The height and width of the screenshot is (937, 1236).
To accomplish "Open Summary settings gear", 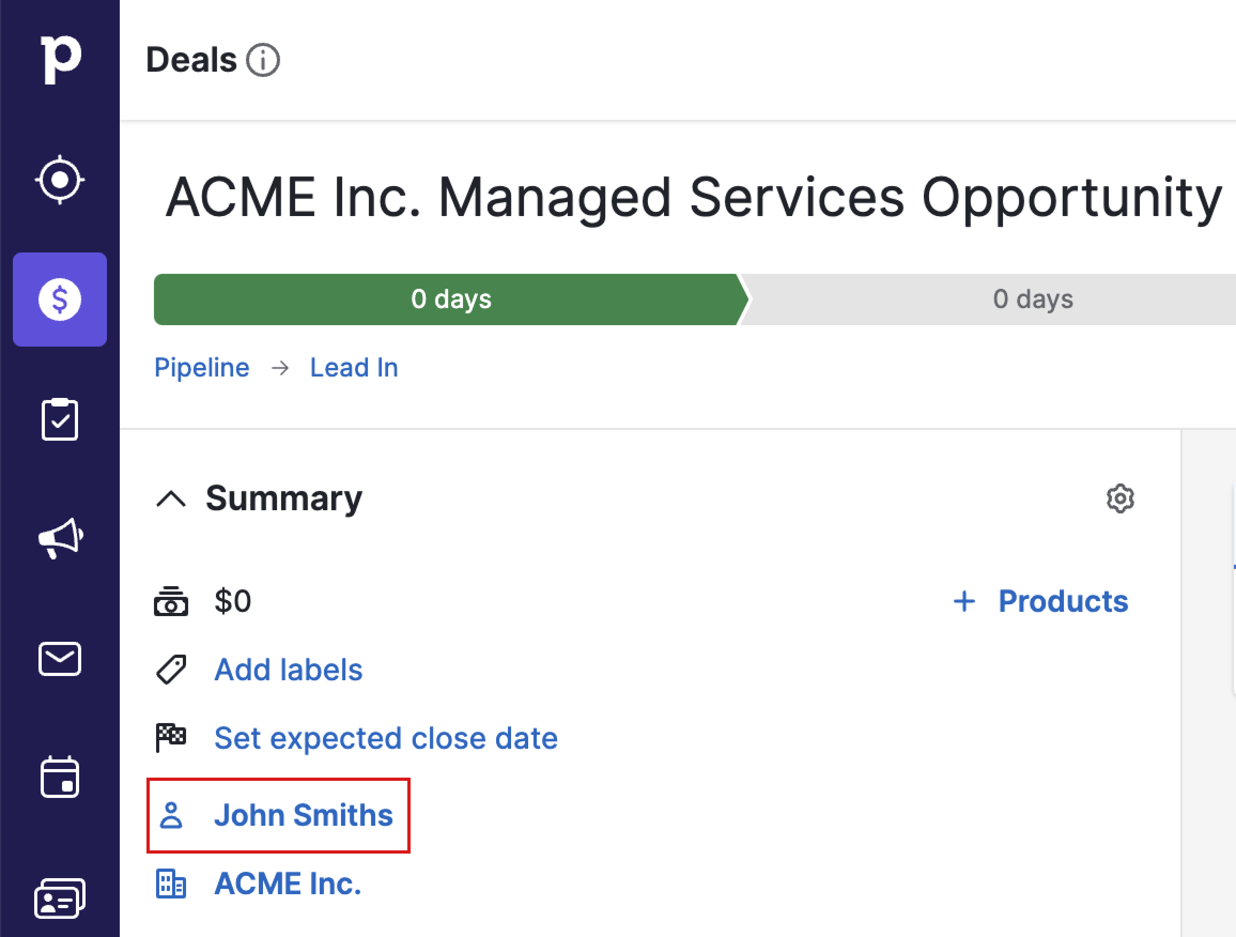I will coord(1120,498).
